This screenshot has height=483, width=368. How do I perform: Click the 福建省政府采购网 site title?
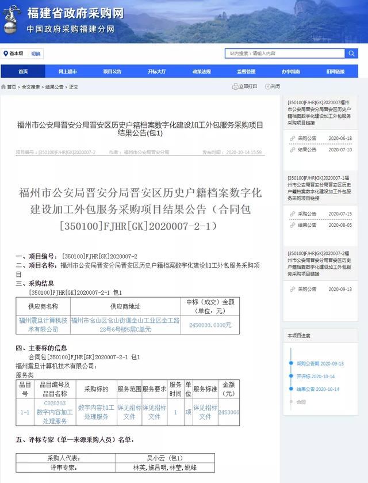coord(75,13)
